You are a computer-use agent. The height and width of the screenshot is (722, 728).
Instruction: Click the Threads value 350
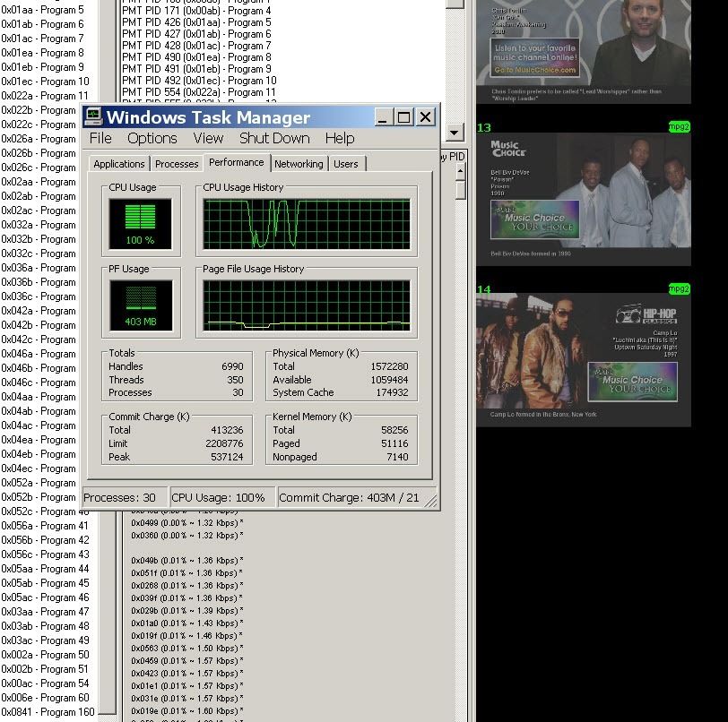tap(235, 380)
